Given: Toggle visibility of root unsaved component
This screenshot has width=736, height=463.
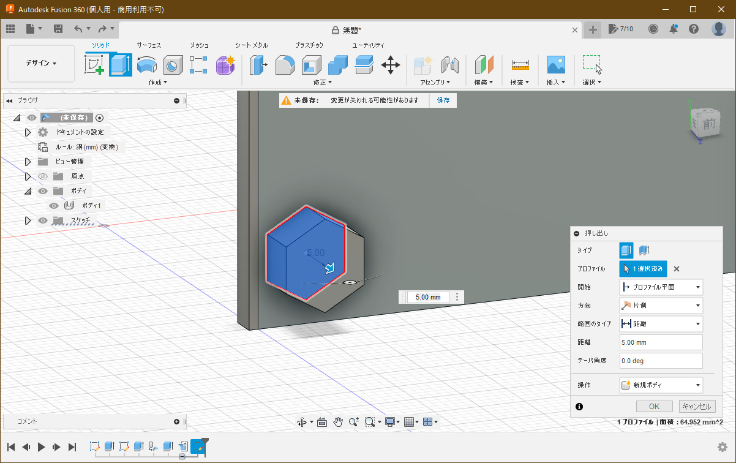Looking at the screenshot, I should pyautogui.click(x=32, y=118).
